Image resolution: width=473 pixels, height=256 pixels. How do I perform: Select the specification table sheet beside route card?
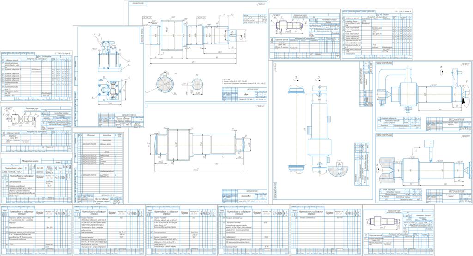pos(98,168)
